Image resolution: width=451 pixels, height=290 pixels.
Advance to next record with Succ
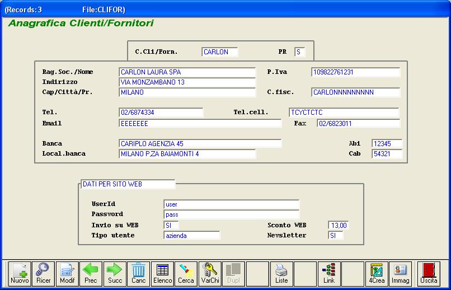[x=115, y=274]
